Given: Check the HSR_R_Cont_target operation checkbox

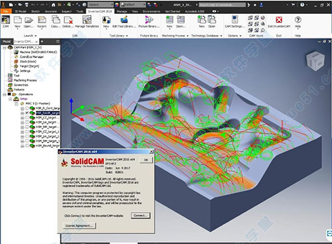Looking at the screenshot, I should (x=27, y=108).
